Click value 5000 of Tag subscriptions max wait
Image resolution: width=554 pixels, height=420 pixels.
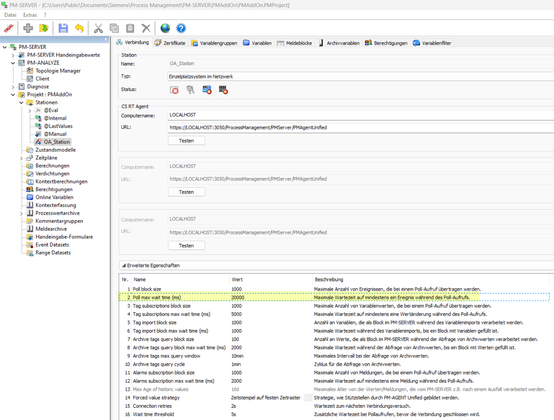pos(236,314)
